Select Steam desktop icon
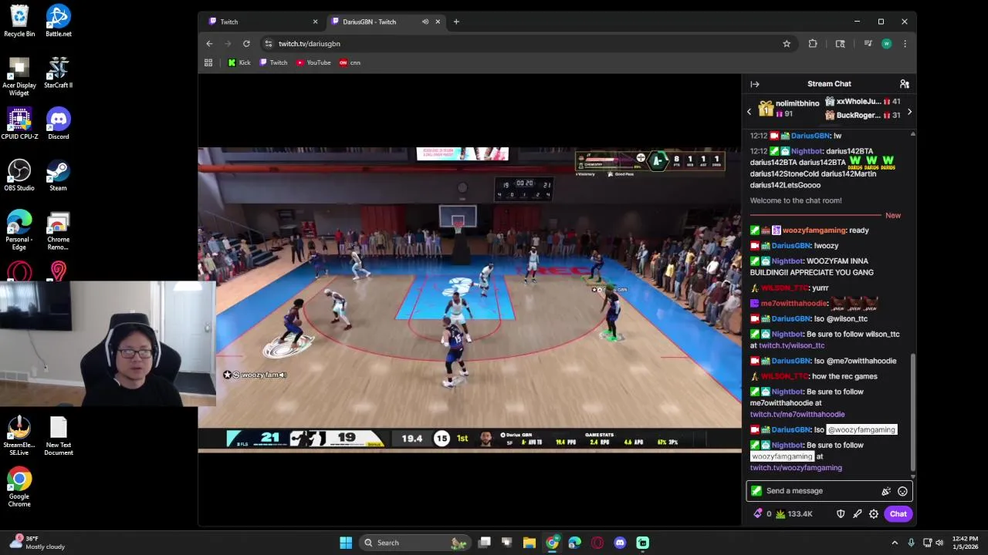Viewport: 988px width, 555px height. pyautogui.click(x=58, y=175)
